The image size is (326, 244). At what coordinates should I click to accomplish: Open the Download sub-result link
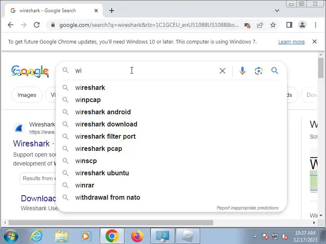click(38, 198)
